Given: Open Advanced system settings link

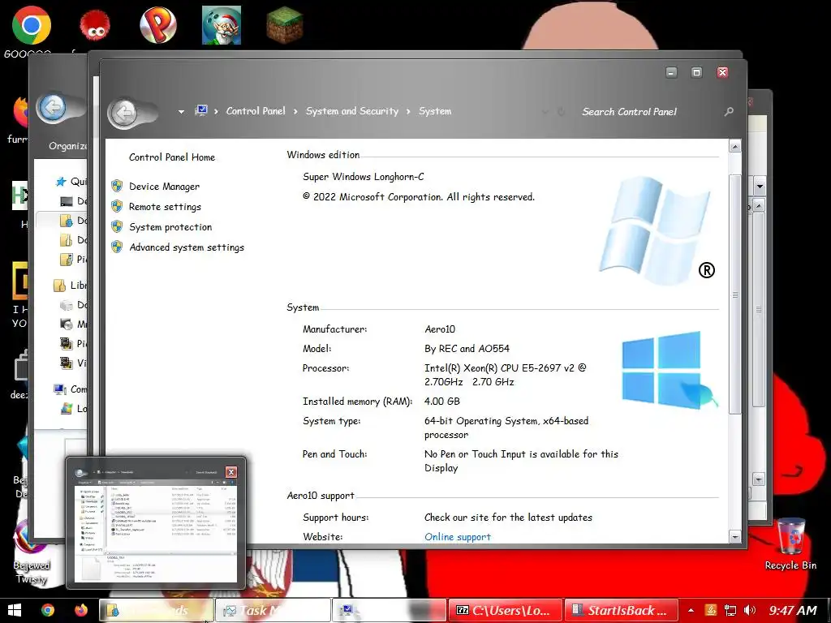Looking at the screenshot, I should (187, 247).
